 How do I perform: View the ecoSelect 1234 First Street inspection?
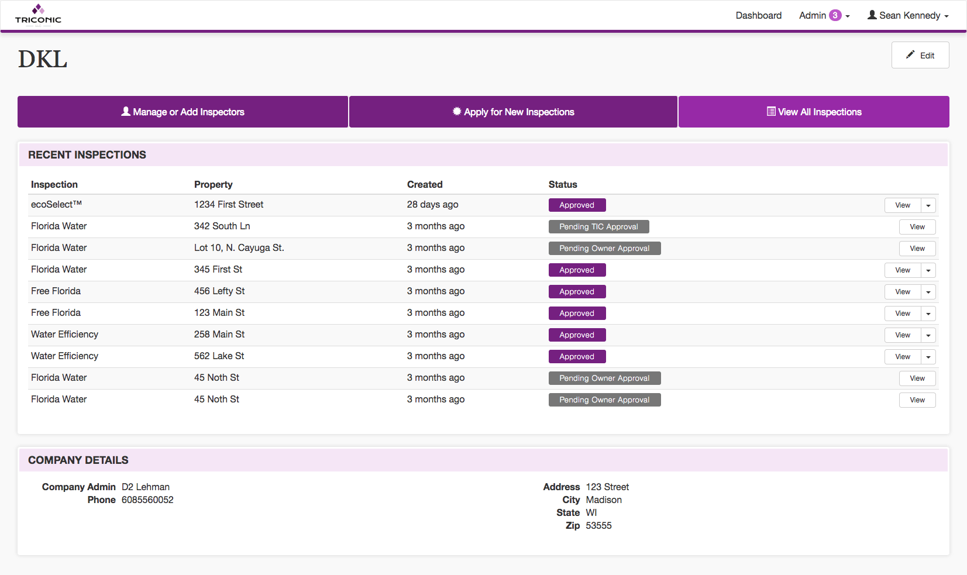click(x=903, y=205)
